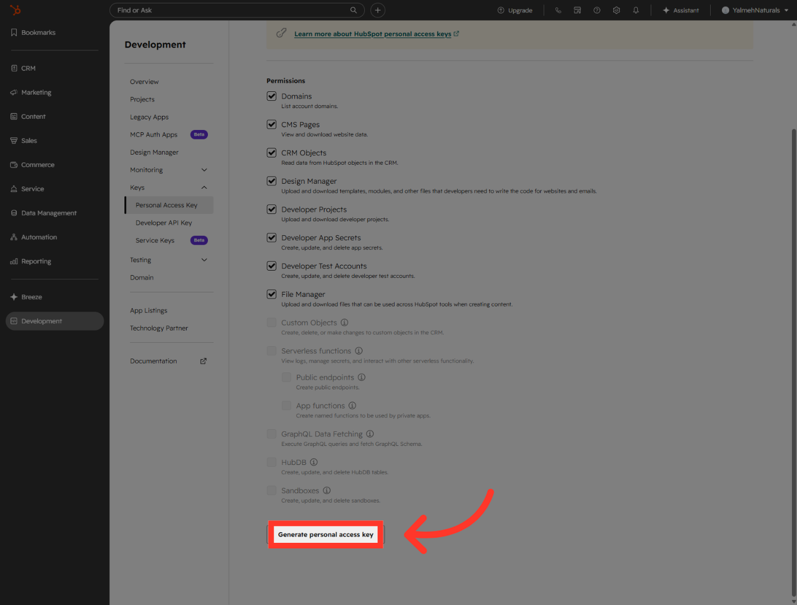The height and width of the screenshot is (605, 797).
Task: Click Generate personal access key
Action: pos(326,534)
